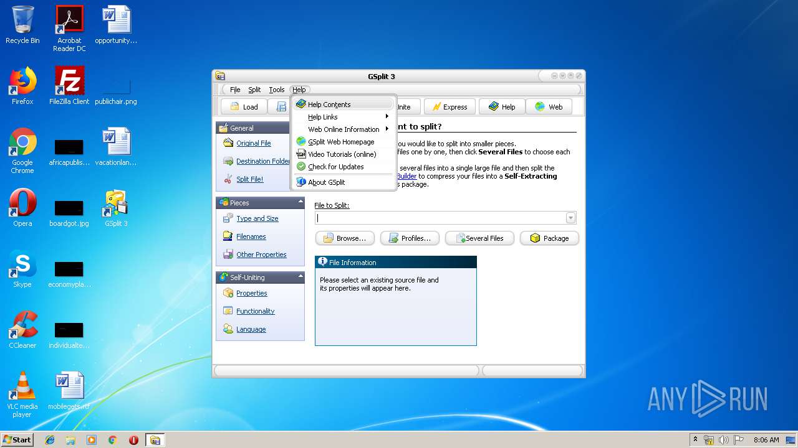
Task: Open the Recycle Bin desktop icon
Action: coord(22,25)
